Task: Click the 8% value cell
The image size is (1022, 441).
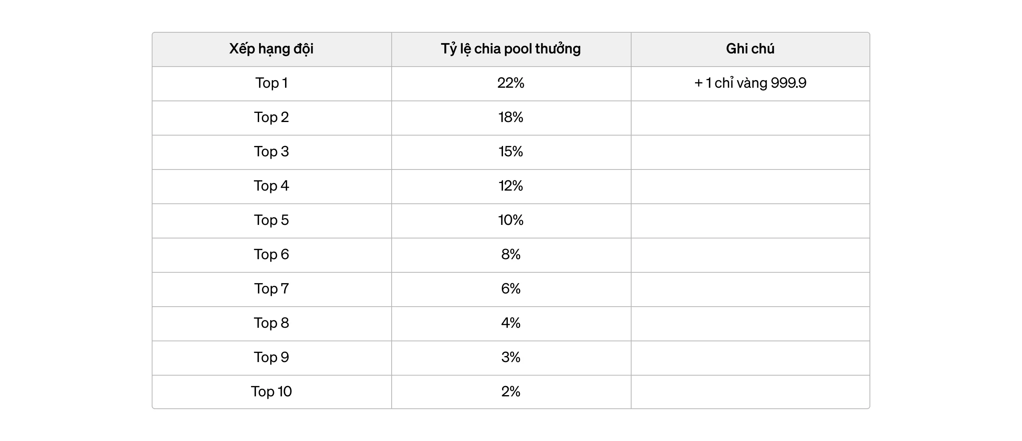Action: 511,255
